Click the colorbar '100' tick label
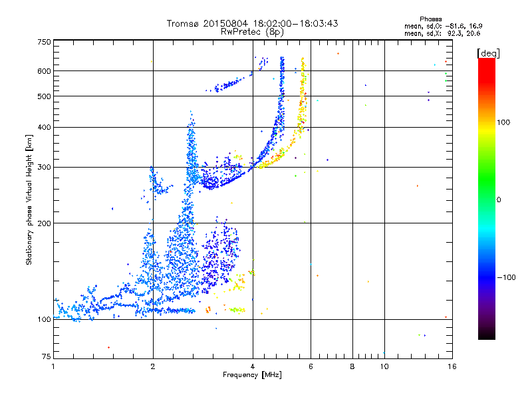Viewport: 532px width, 399px height. [503, 122]
